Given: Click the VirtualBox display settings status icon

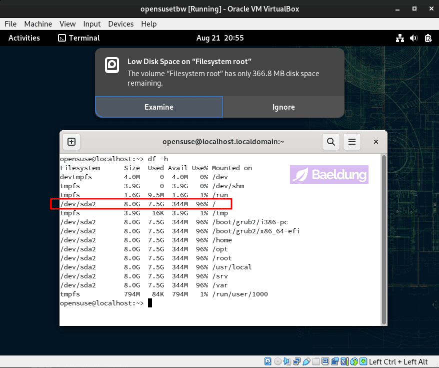Looking at the screenshot, I should coord(326,361).
